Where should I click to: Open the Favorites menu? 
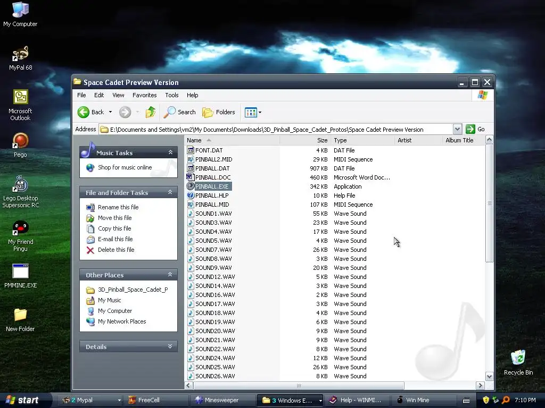tap(144, 95)
